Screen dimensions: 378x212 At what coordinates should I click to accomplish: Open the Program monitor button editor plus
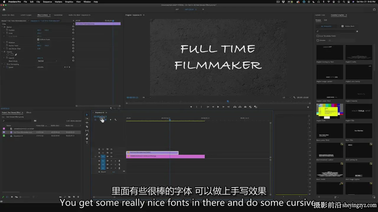click(x=308, y=107)
